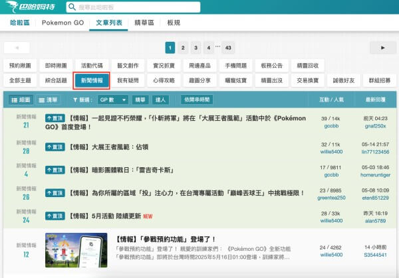Open the GP 數 filter dropdown
Screen dimensions: 399x278
pos(113,100)
